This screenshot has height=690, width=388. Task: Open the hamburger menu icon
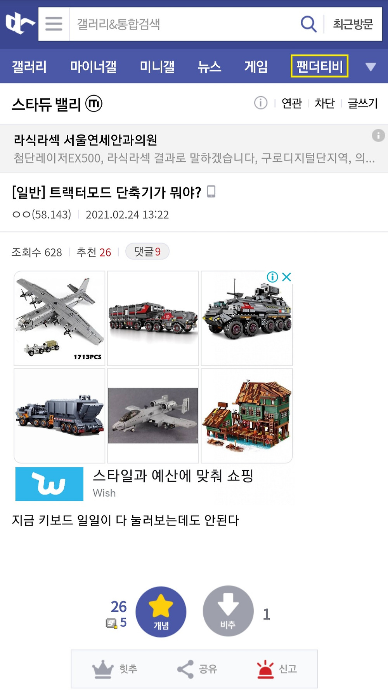click(54, 24)
